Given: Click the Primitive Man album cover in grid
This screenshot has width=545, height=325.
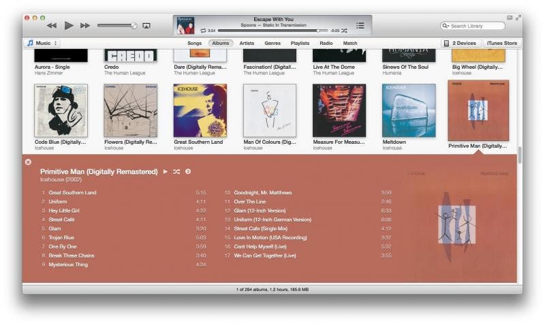Looking at the screenshot, I should coord(478,110).
